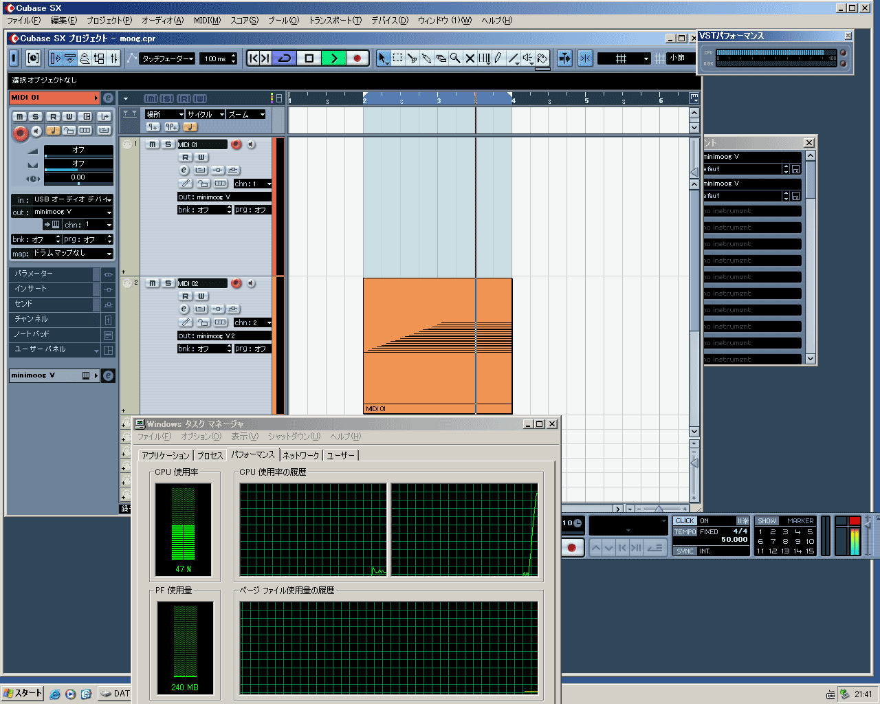Toggle the Autoscroll button

pyautogui.click(x=564, y=58)
